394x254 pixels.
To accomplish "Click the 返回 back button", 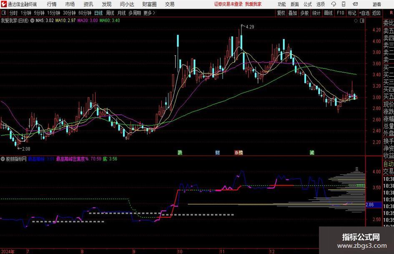I will [376, 13].
